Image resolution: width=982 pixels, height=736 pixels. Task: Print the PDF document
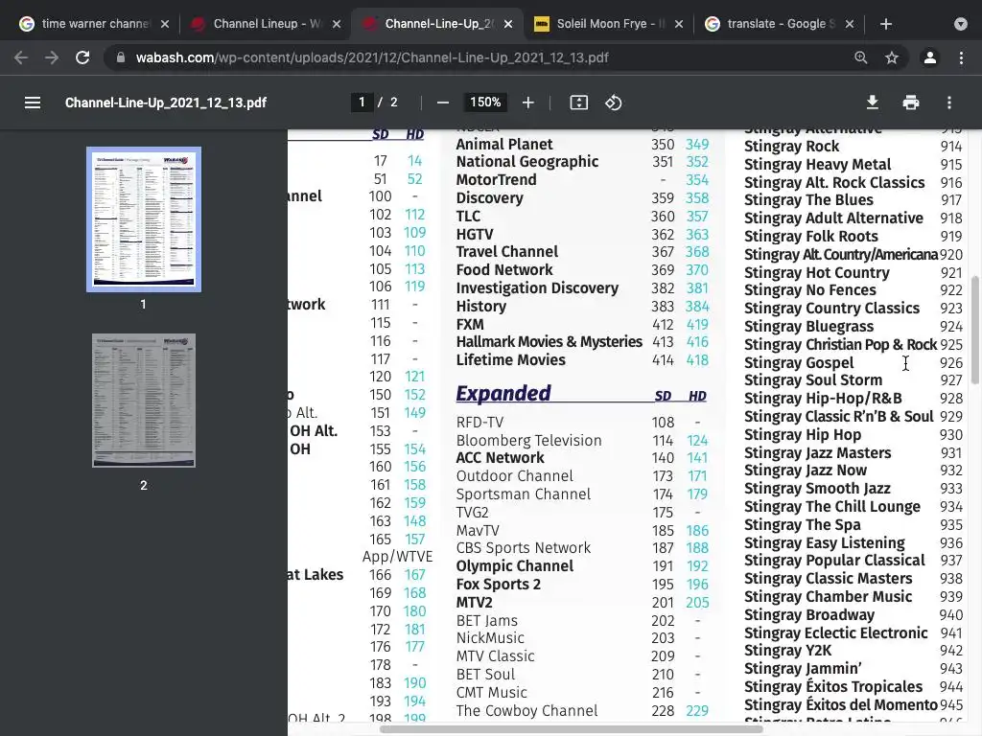point(911,103)
